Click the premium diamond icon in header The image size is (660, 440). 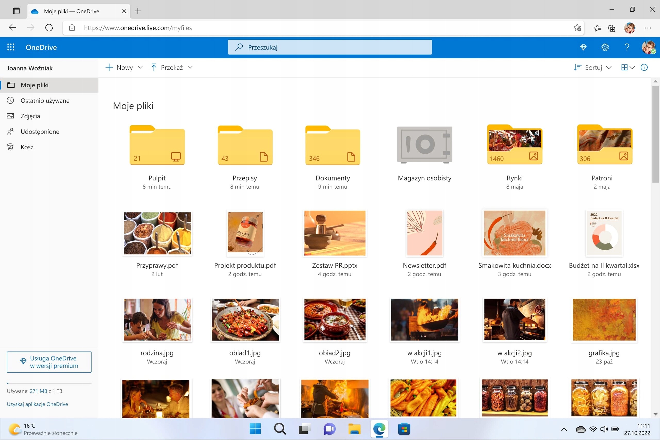coord(583,47)
